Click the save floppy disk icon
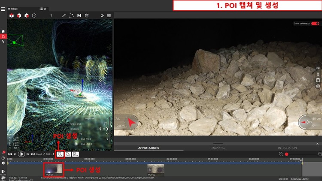The width and height of the screenshot is (322, 181). tap(79, 15)
